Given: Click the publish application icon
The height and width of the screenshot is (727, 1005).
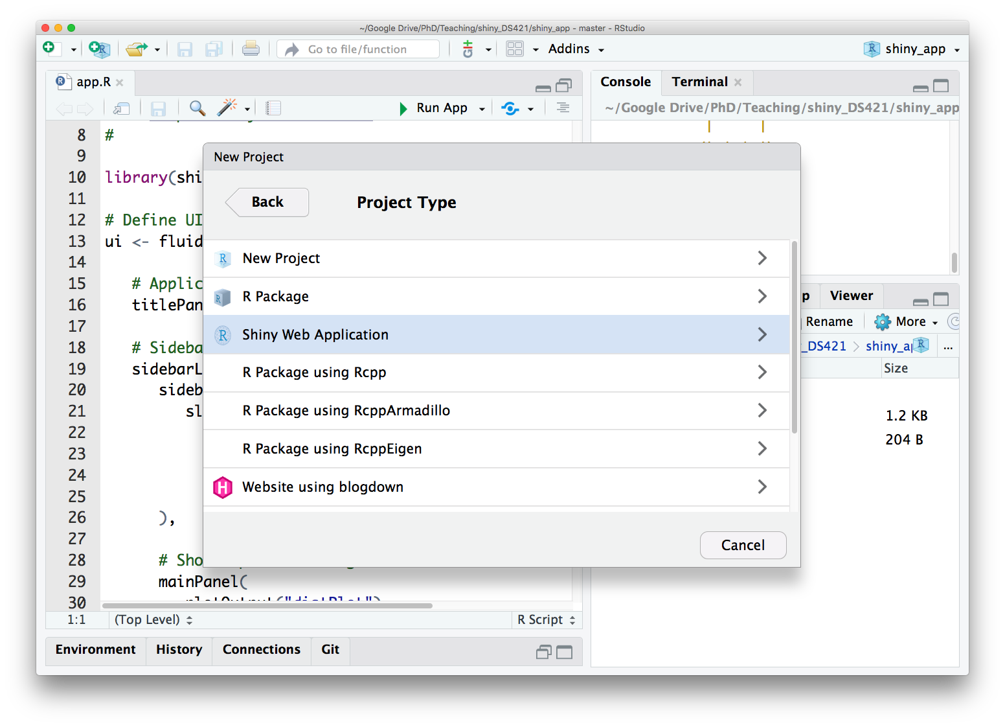Looking at the screenshot, I should 510,108.
